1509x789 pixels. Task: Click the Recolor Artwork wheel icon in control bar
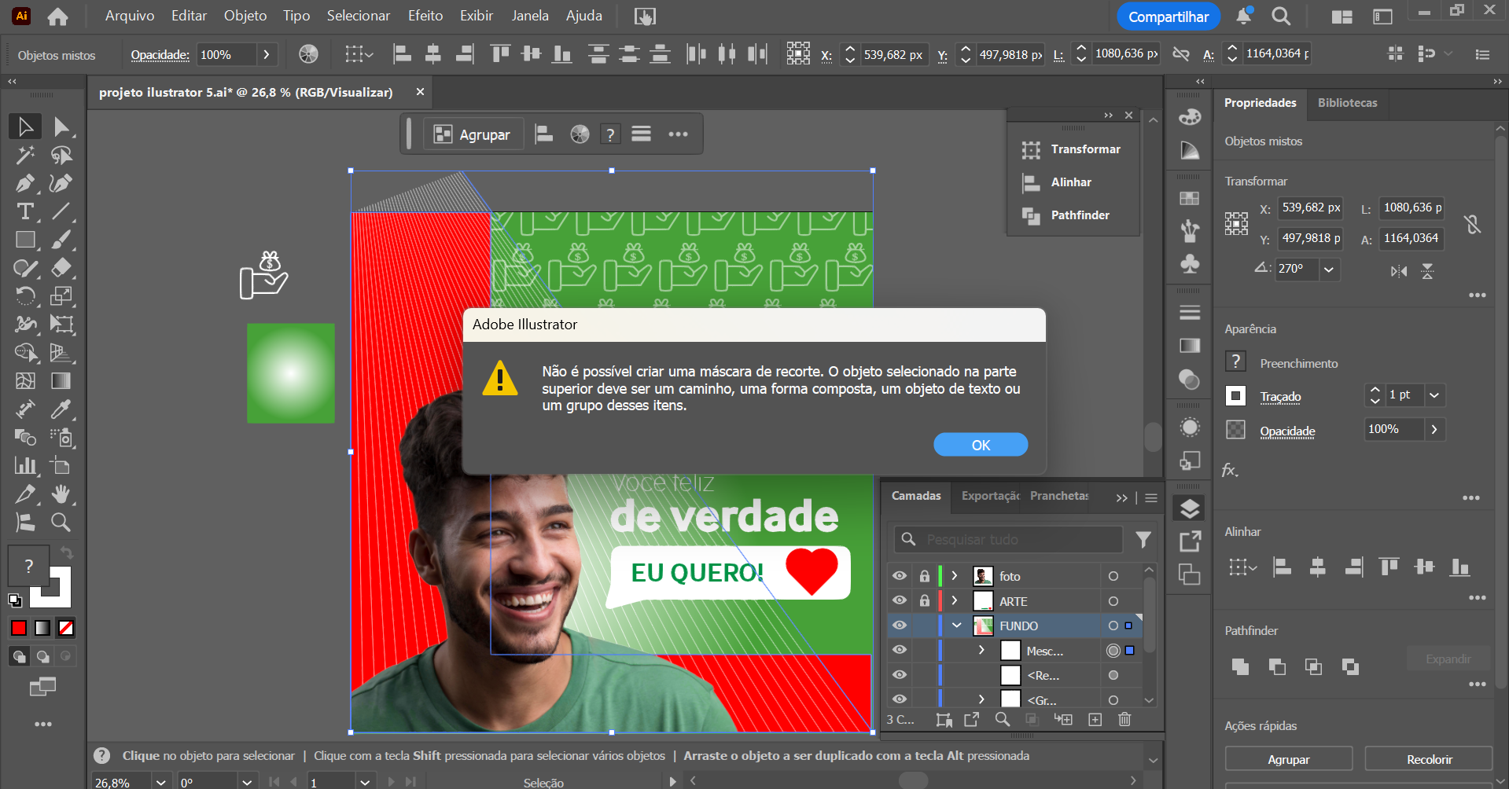(308, 54)
